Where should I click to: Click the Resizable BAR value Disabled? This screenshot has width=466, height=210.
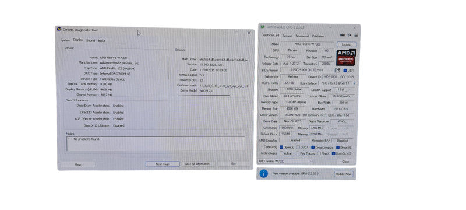(x=343, y=141)
